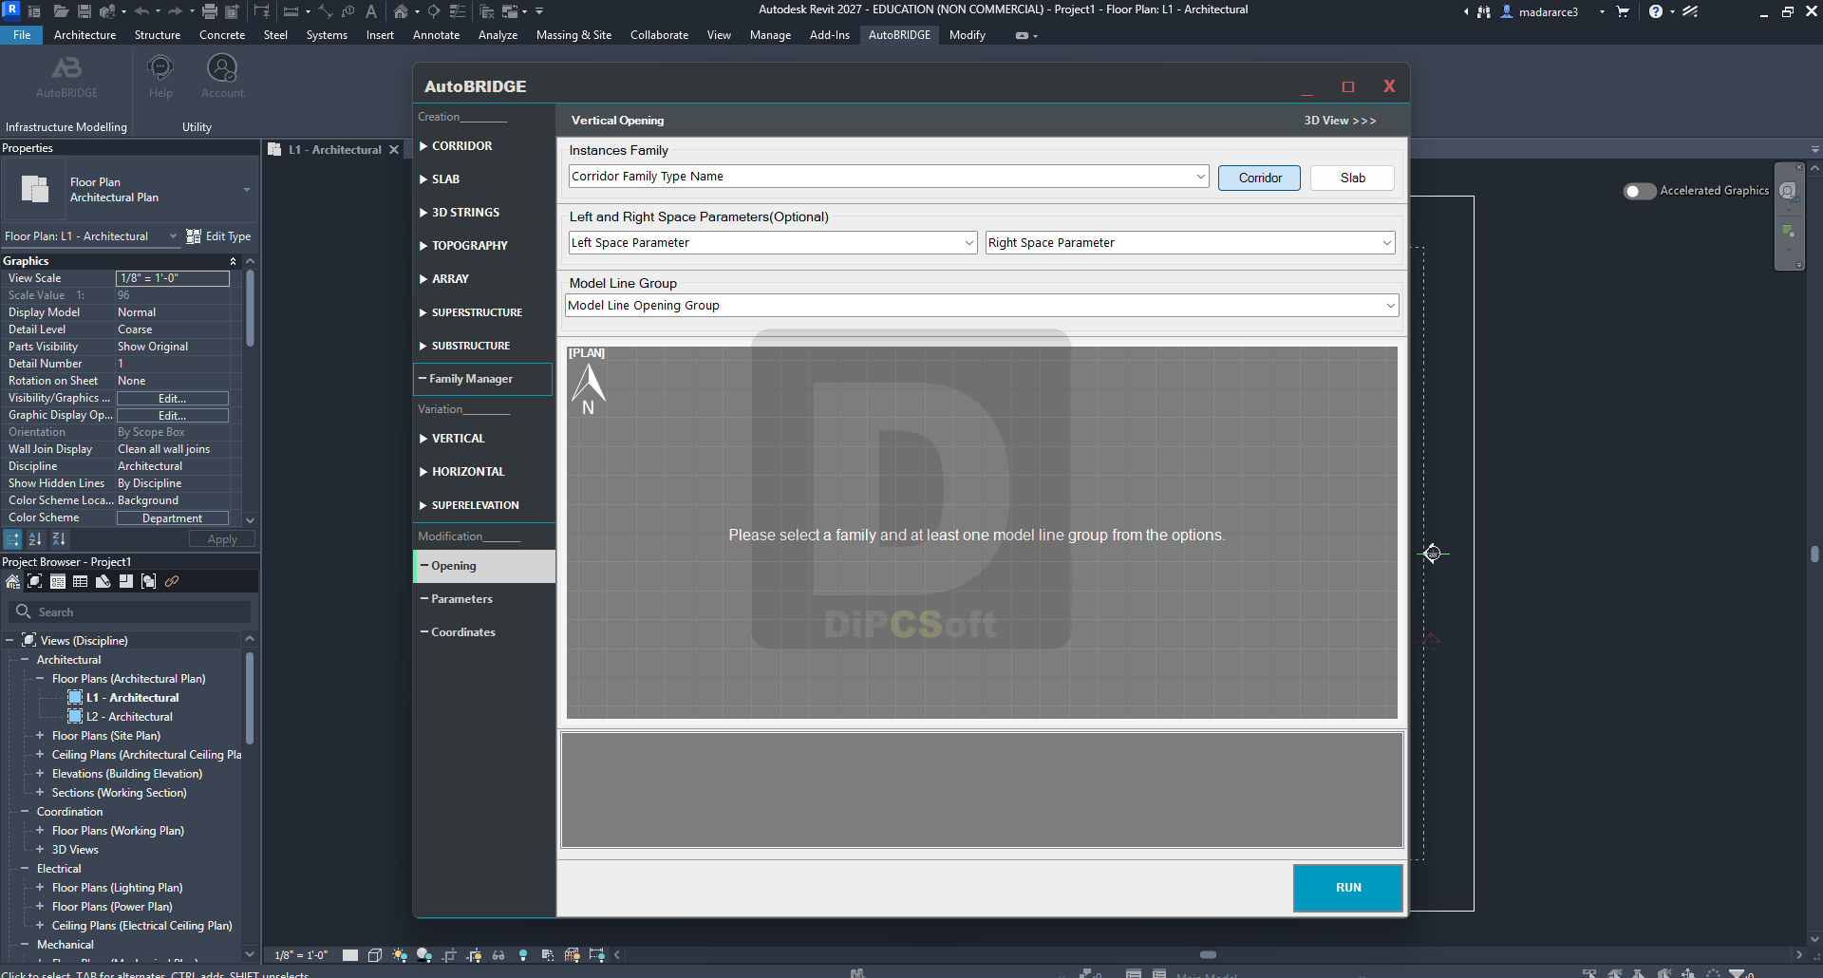Select the Opening item in Modification list
The width and height of the screenshot is (1823, 978).
tap(486, 566)
